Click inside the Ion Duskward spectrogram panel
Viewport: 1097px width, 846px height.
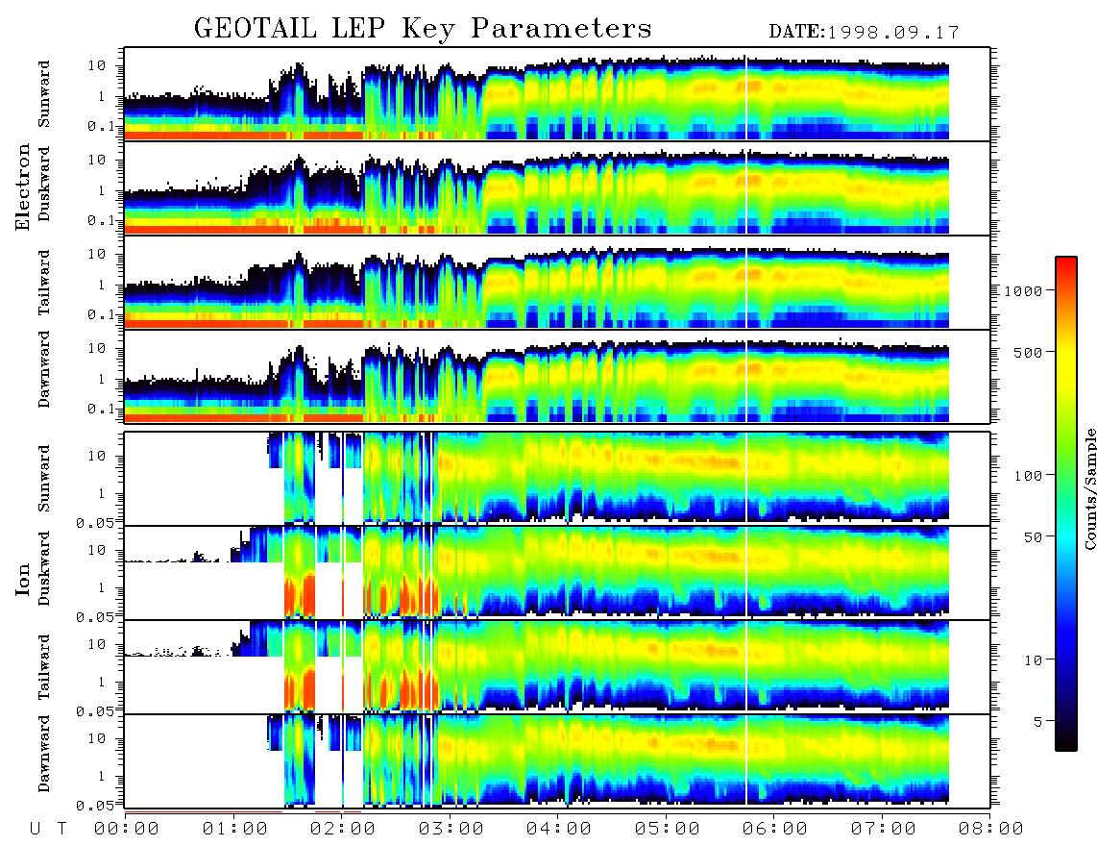point(557,572)
